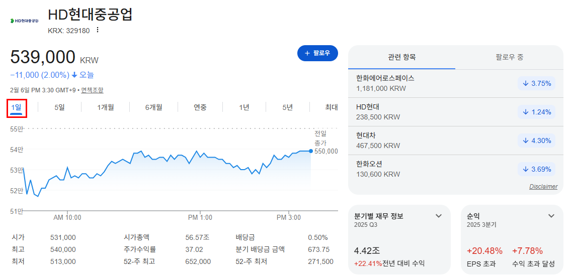Click the +22.41% year-over-year figure
571x276 pixels.
click(x=368, y=263)
